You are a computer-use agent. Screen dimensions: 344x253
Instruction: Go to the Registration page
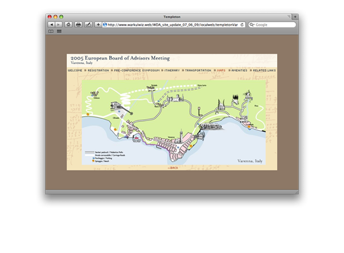(x=98, y=71)
